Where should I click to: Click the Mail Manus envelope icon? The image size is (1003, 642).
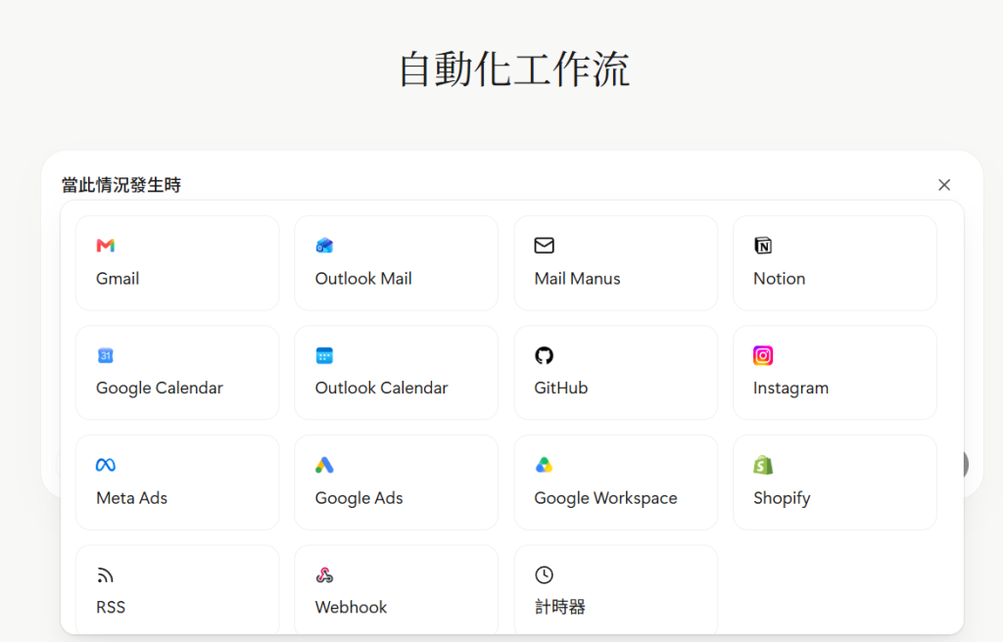point(545,246)
